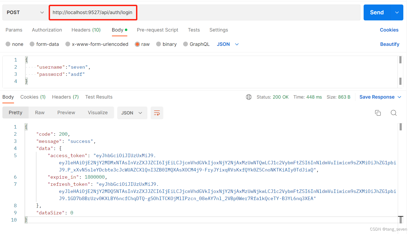Open the POST request method dropdown
411x234 pixels.
tap(25, 12)
